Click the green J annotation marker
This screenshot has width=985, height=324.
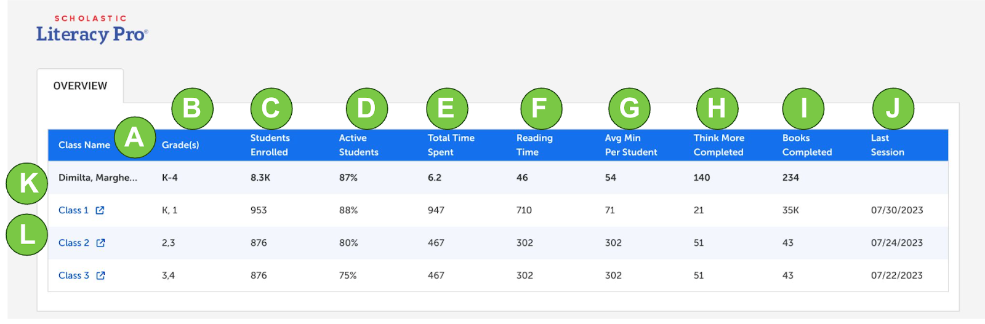click(x=893, y=109)
